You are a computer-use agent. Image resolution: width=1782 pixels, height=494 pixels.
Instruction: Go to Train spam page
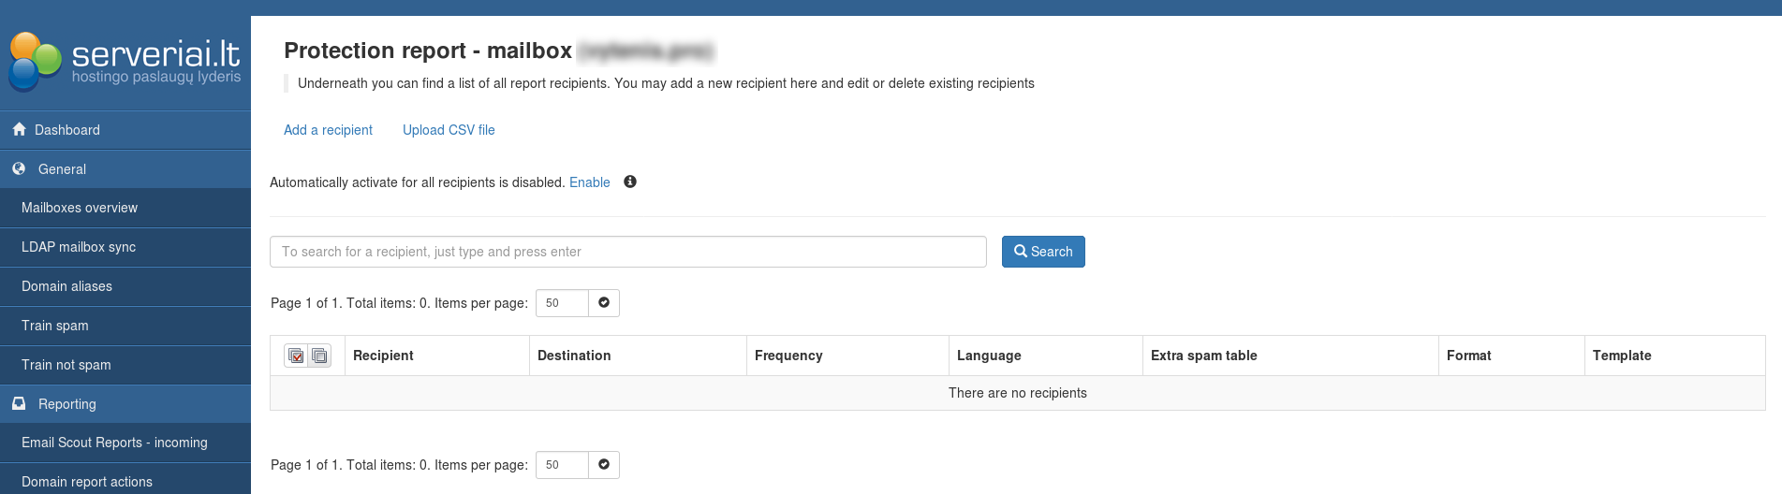point(55,326)
